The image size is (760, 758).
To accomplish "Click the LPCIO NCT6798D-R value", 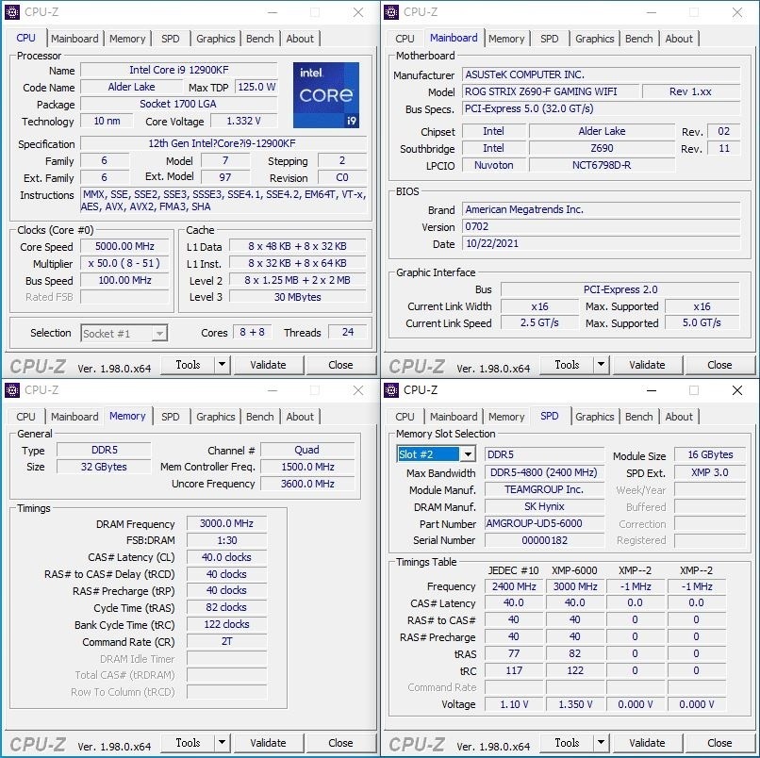I will (602, 165).
